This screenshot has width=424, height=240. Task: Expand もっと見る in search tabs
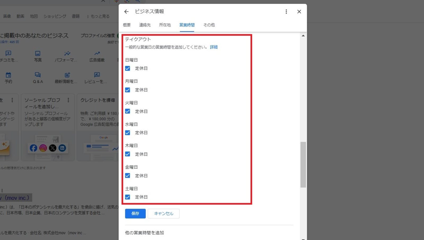98,16
